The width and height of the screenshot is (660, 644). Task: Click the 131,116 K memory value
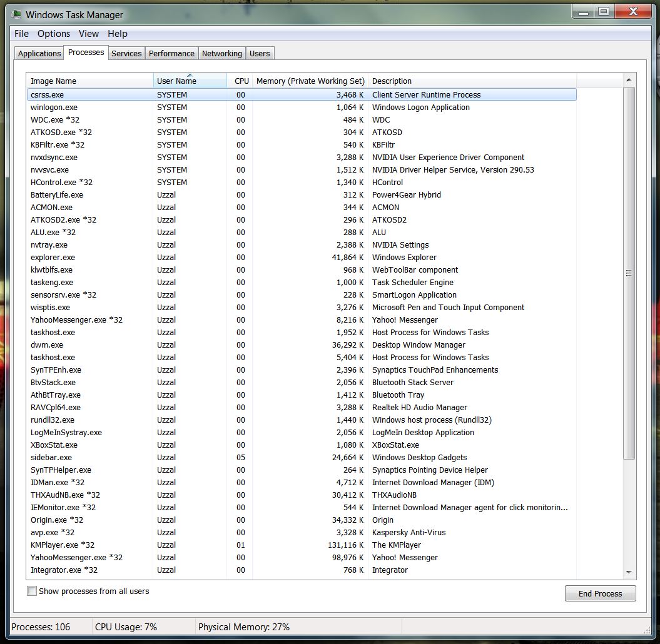345,545
